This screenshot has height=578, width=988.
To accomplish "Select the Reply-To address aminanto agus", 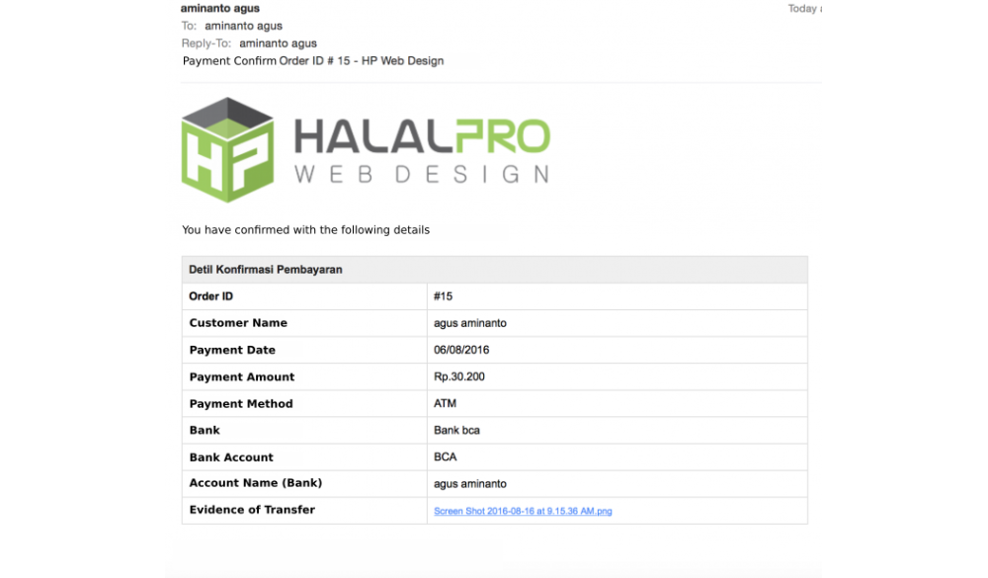I will coord(278,43).
